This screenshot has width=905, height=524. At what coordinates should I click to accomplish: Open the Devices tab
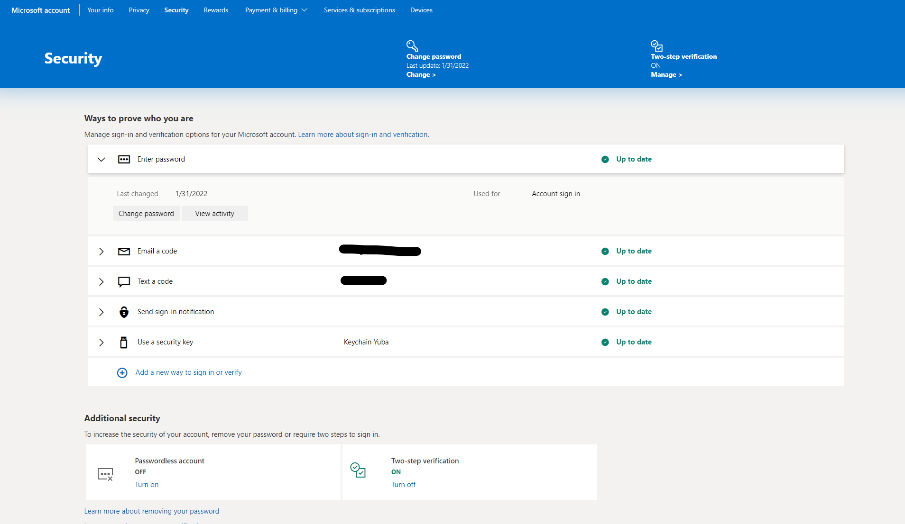[x=421, y=10]
